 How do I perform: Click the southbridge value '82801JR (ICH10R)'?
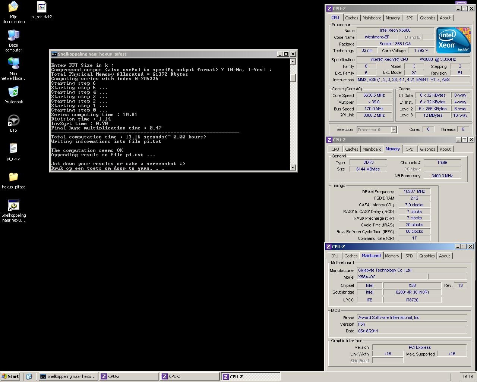pos(412,292)
